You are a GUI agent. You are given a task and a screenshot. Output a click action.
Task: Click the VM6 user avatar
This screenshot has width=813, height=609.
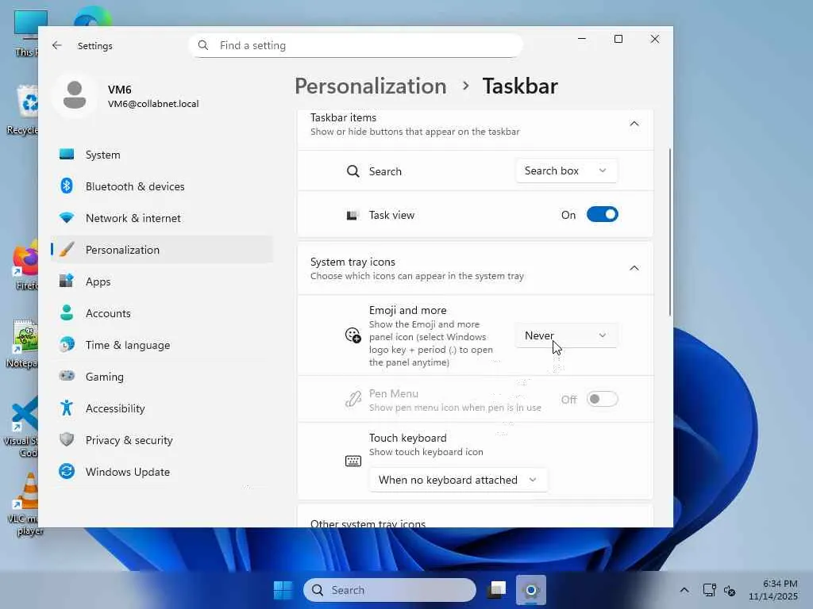[75, 95]
